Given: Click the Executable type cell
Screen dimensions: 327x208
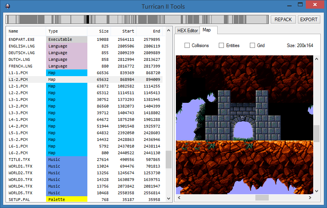Looking at the screenshot, I should coord(67,39).
